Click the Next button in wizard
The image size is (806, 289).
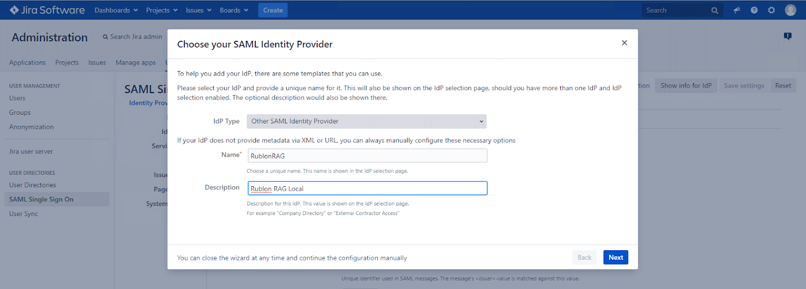tap(616, 257)
